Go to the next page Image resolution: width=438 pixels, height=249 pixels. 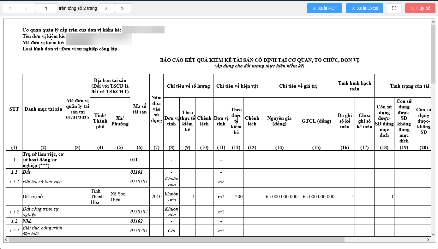point(106,8)
